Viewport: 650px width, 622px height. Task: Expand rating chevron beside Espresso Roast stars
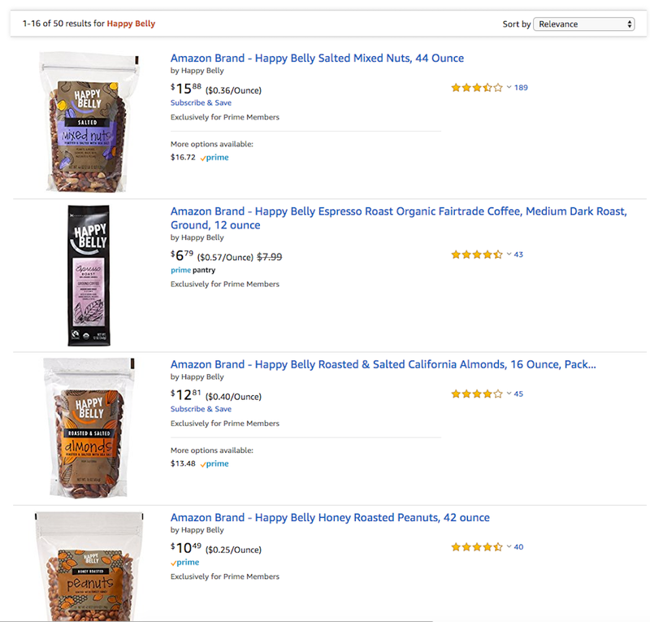tap(509, 254)
